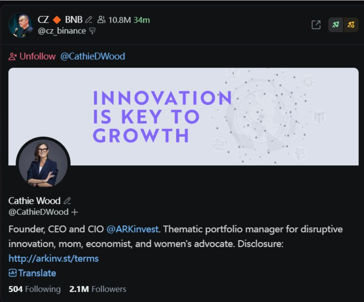Click the @cz_binance handle
Screen dimensions: 364x302
(62, 31)
